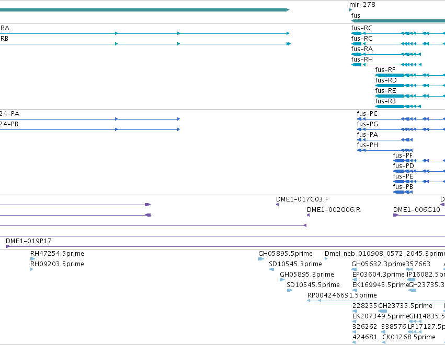Select the fus-PD protein label
445x345 pixels.
coord(403,166)
